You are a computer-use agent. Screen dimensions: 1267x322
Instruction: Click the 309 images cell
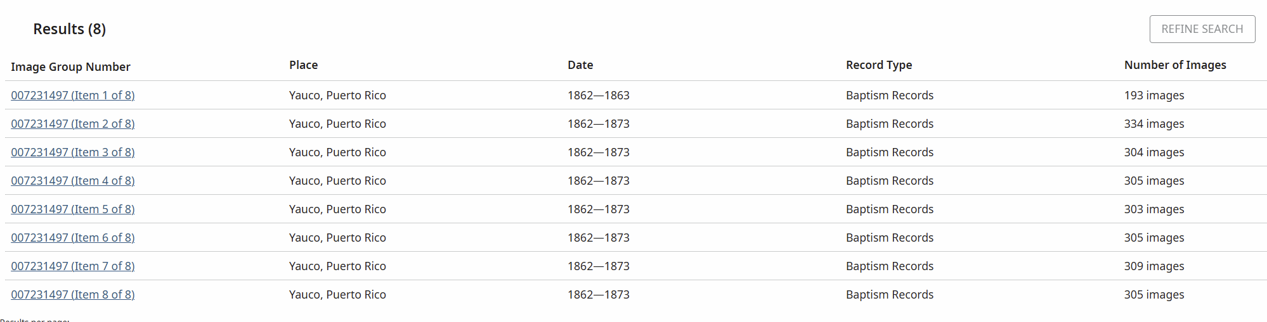[1153, 266]
